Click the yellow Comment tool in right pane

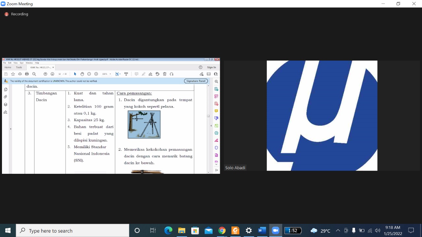[x=216, y=111]
